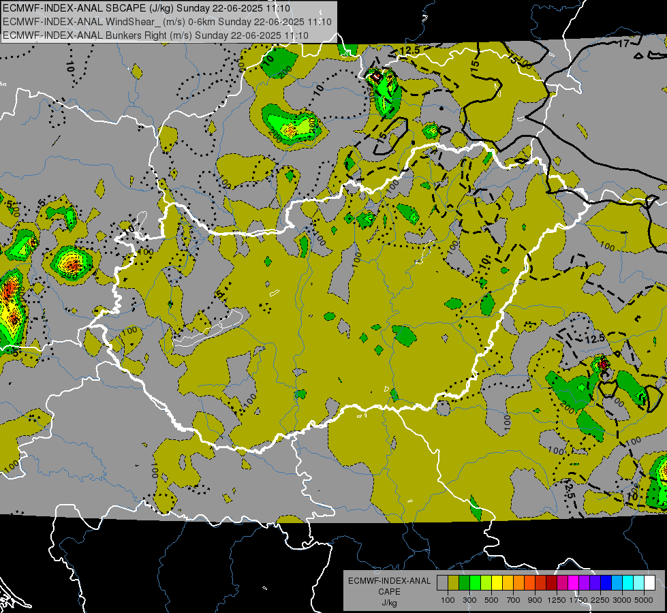Viewport: 667px width, 613px height.
Task: Click the dark green legend swatch
Action: point(464,583)
